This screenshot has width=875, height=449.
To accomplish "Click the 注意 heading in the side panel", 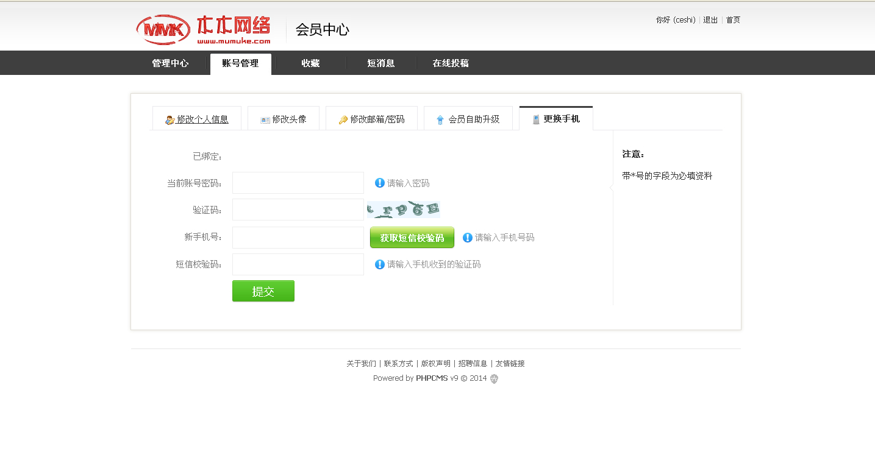I will coord(634,154).
